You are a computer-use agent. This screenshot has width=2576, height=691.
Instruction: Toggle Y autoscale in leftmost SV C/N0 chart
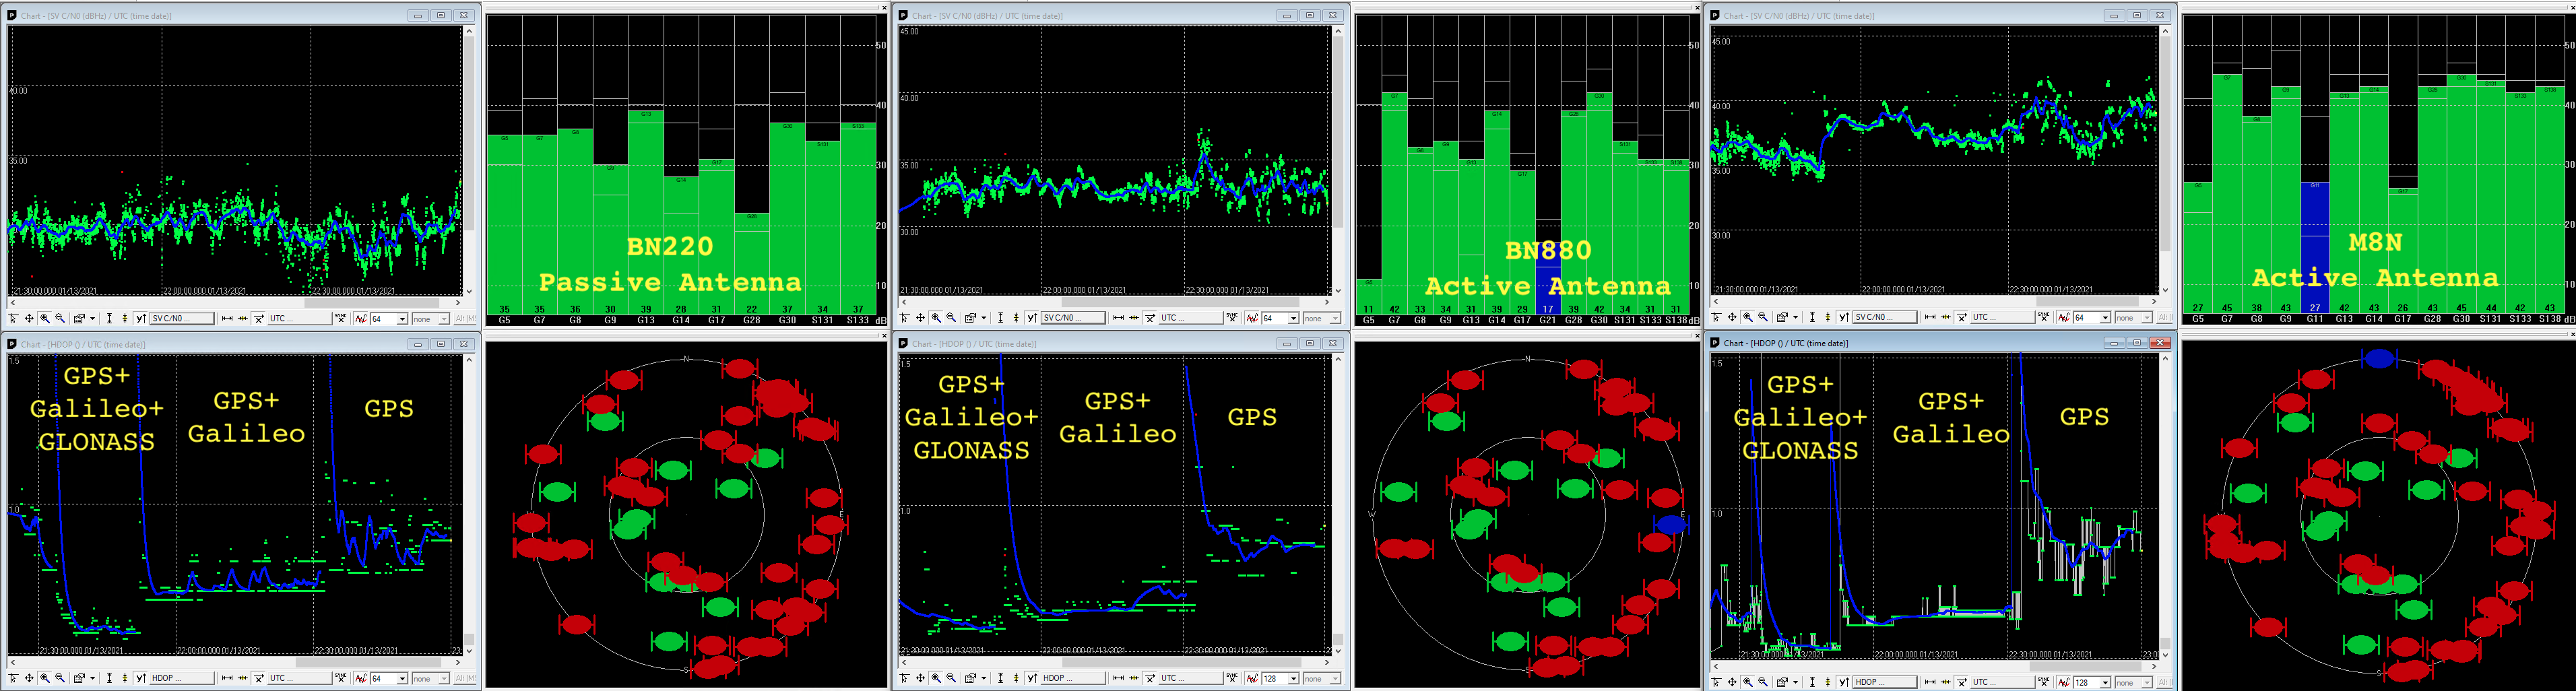click(140, 319)
